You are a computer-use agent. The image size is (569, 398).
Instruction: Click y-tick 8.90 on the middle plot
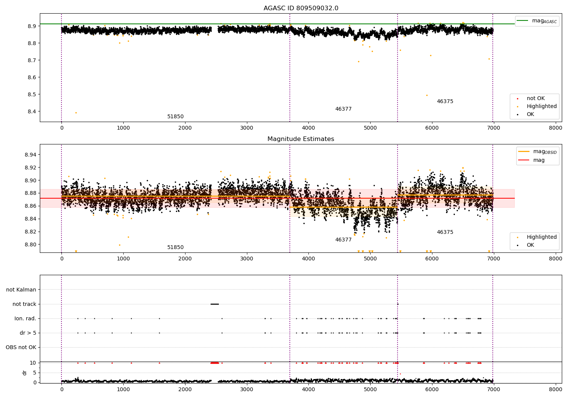click(x=30, y=180)
